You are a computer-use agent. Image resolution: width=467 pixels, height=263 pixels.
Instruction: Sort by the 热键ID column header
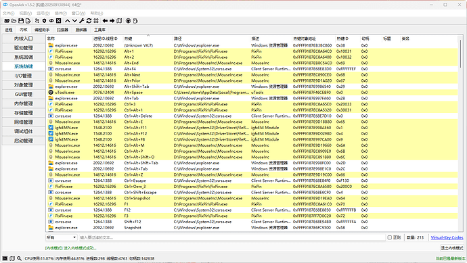(348, 39)
